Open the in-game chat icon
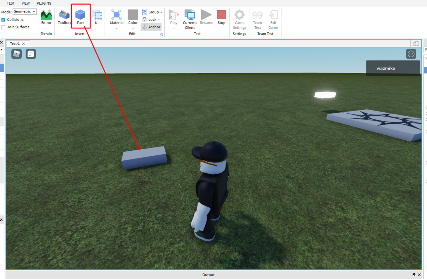The image size is (427, 279). tap(31, 54)
